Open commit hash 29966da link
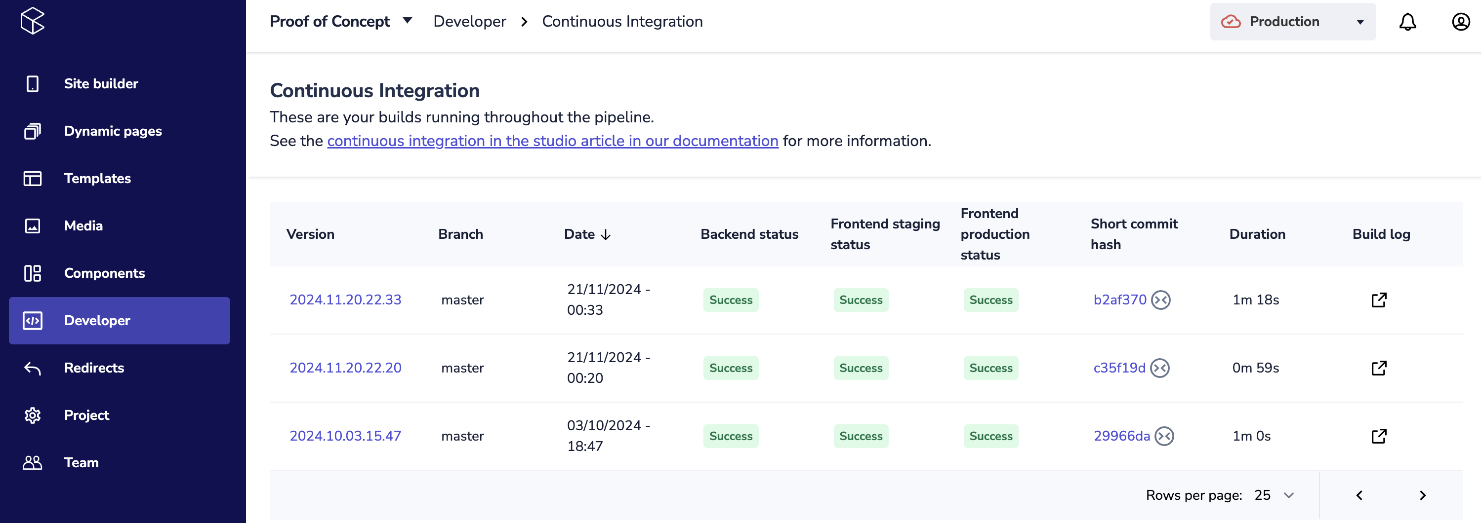 pyautogui.click(x=1121, y=436)
